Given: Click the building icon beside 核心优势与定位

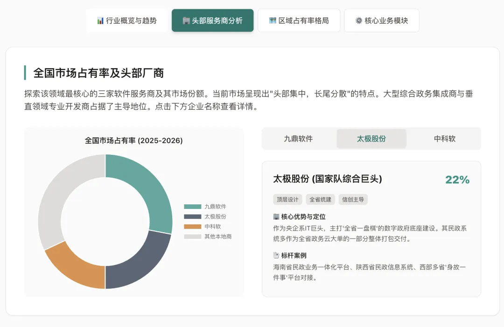Looking at the screenshot, I should coord(276,217).
